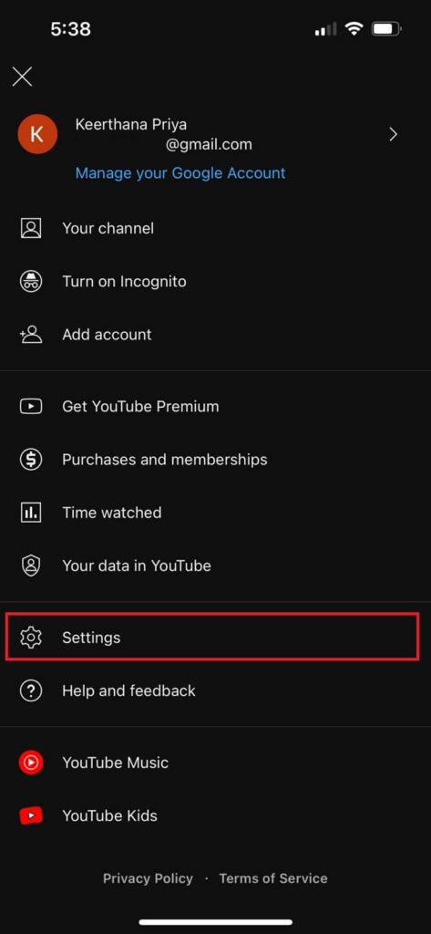
Task: Close the account menu with the X
Action: pos(23,77)
